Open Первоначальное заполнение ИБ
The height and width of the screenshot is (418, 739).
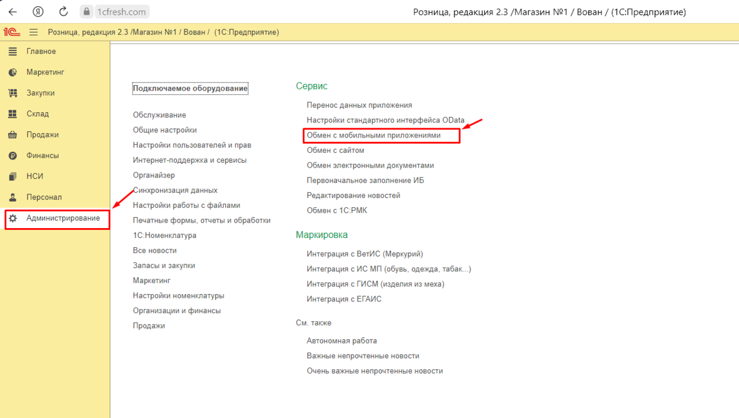[365, 181]
